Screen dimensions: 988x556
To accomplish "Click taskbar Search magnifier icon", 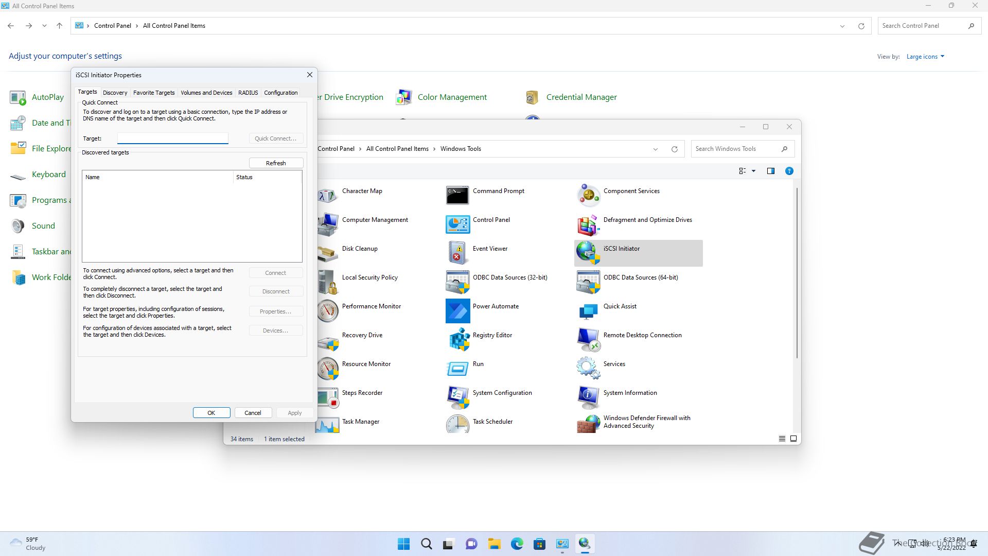I will click(x=427, y=544).
